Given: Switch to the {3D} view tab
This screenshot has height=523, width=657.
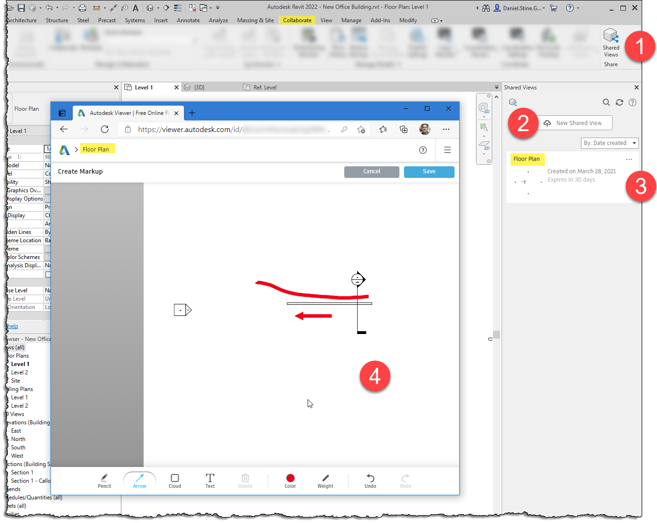Looking at the screenshot, I should point(199,87).
